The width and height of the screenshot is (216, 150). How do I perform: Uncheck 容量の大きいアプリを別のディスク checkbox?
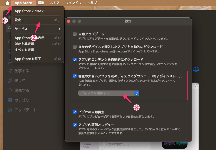click(75, 76)
